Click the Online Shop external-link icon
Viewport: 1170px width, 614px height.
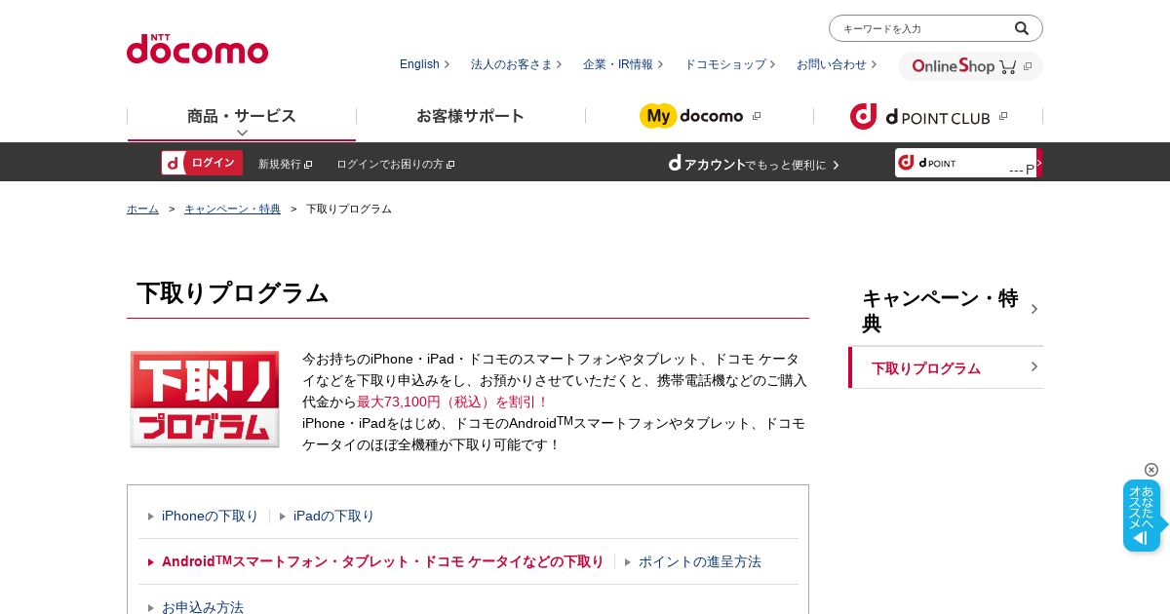pyautogui.click(x=1028, y=66)
